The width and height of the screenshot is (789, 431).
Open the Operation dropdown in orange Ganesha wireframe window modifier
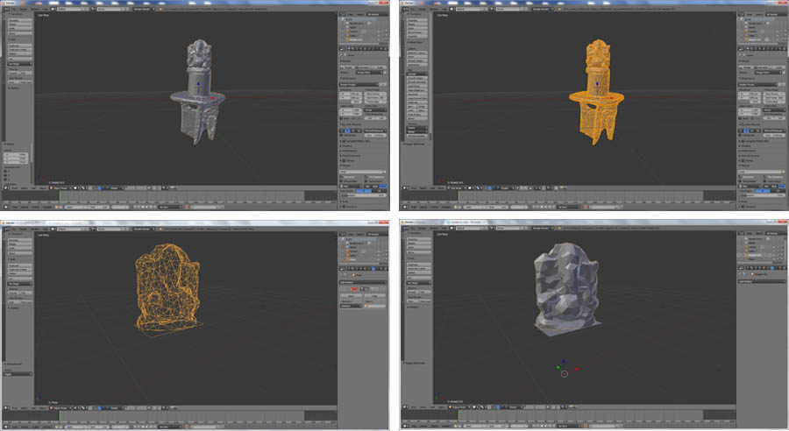[x=351, y=306]
